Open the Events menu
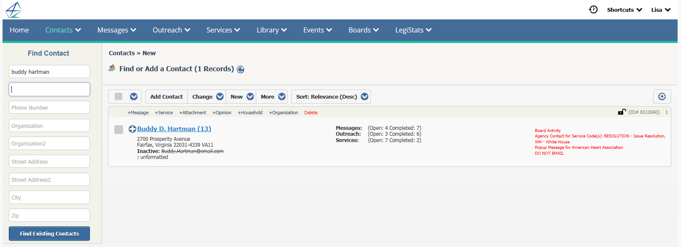The image size is (681, 247). pyautogui.click(x=317, y=30)
